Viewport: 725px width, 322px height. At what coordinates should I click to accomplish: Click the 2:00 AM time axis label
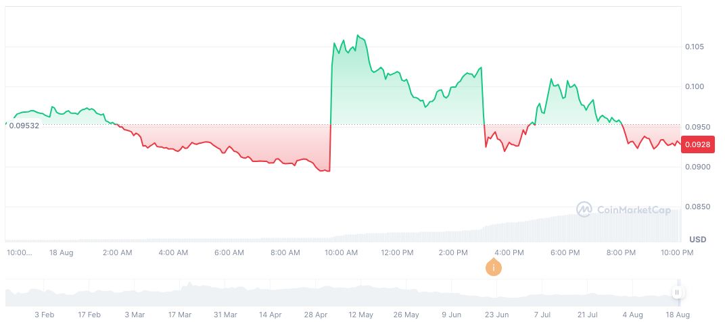click(117, 252)
